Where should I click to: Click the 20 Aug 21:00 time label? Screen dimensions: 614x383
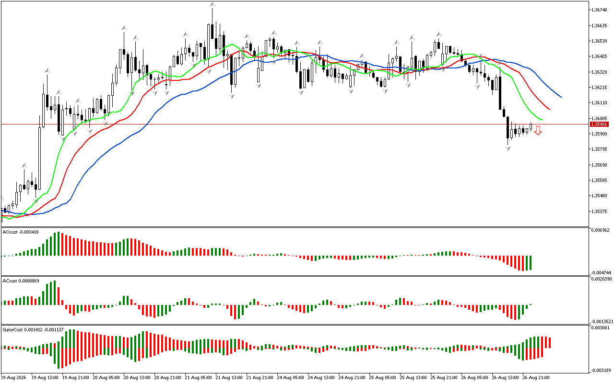[x=168, y=378]
